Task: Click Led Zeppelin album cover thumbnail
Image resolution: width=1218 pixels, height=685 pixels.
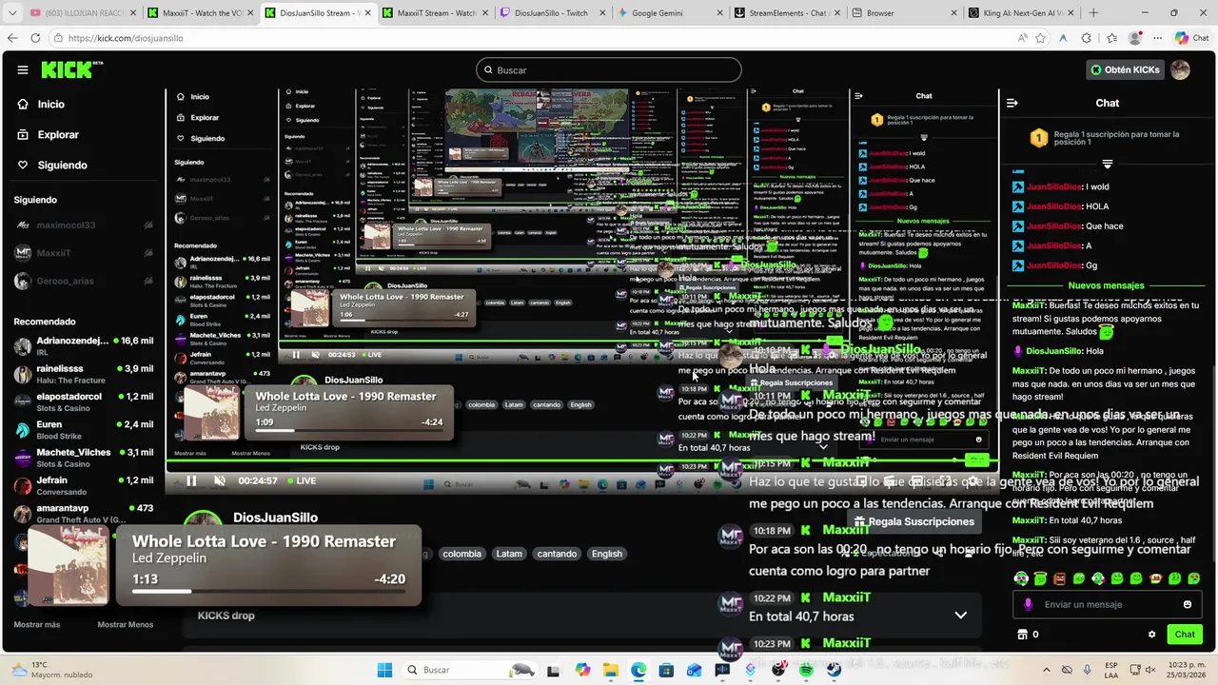Action: tap(68, 565)
